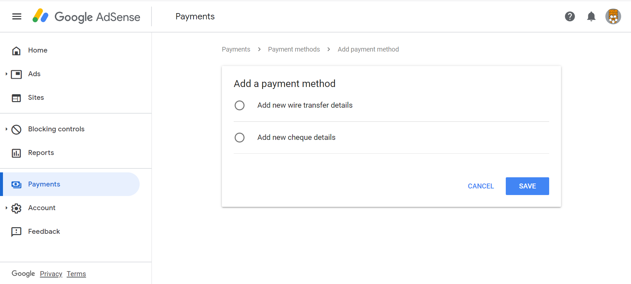Click the Payments money icon
The image size is (631, 284).
[x=16, y=185]
